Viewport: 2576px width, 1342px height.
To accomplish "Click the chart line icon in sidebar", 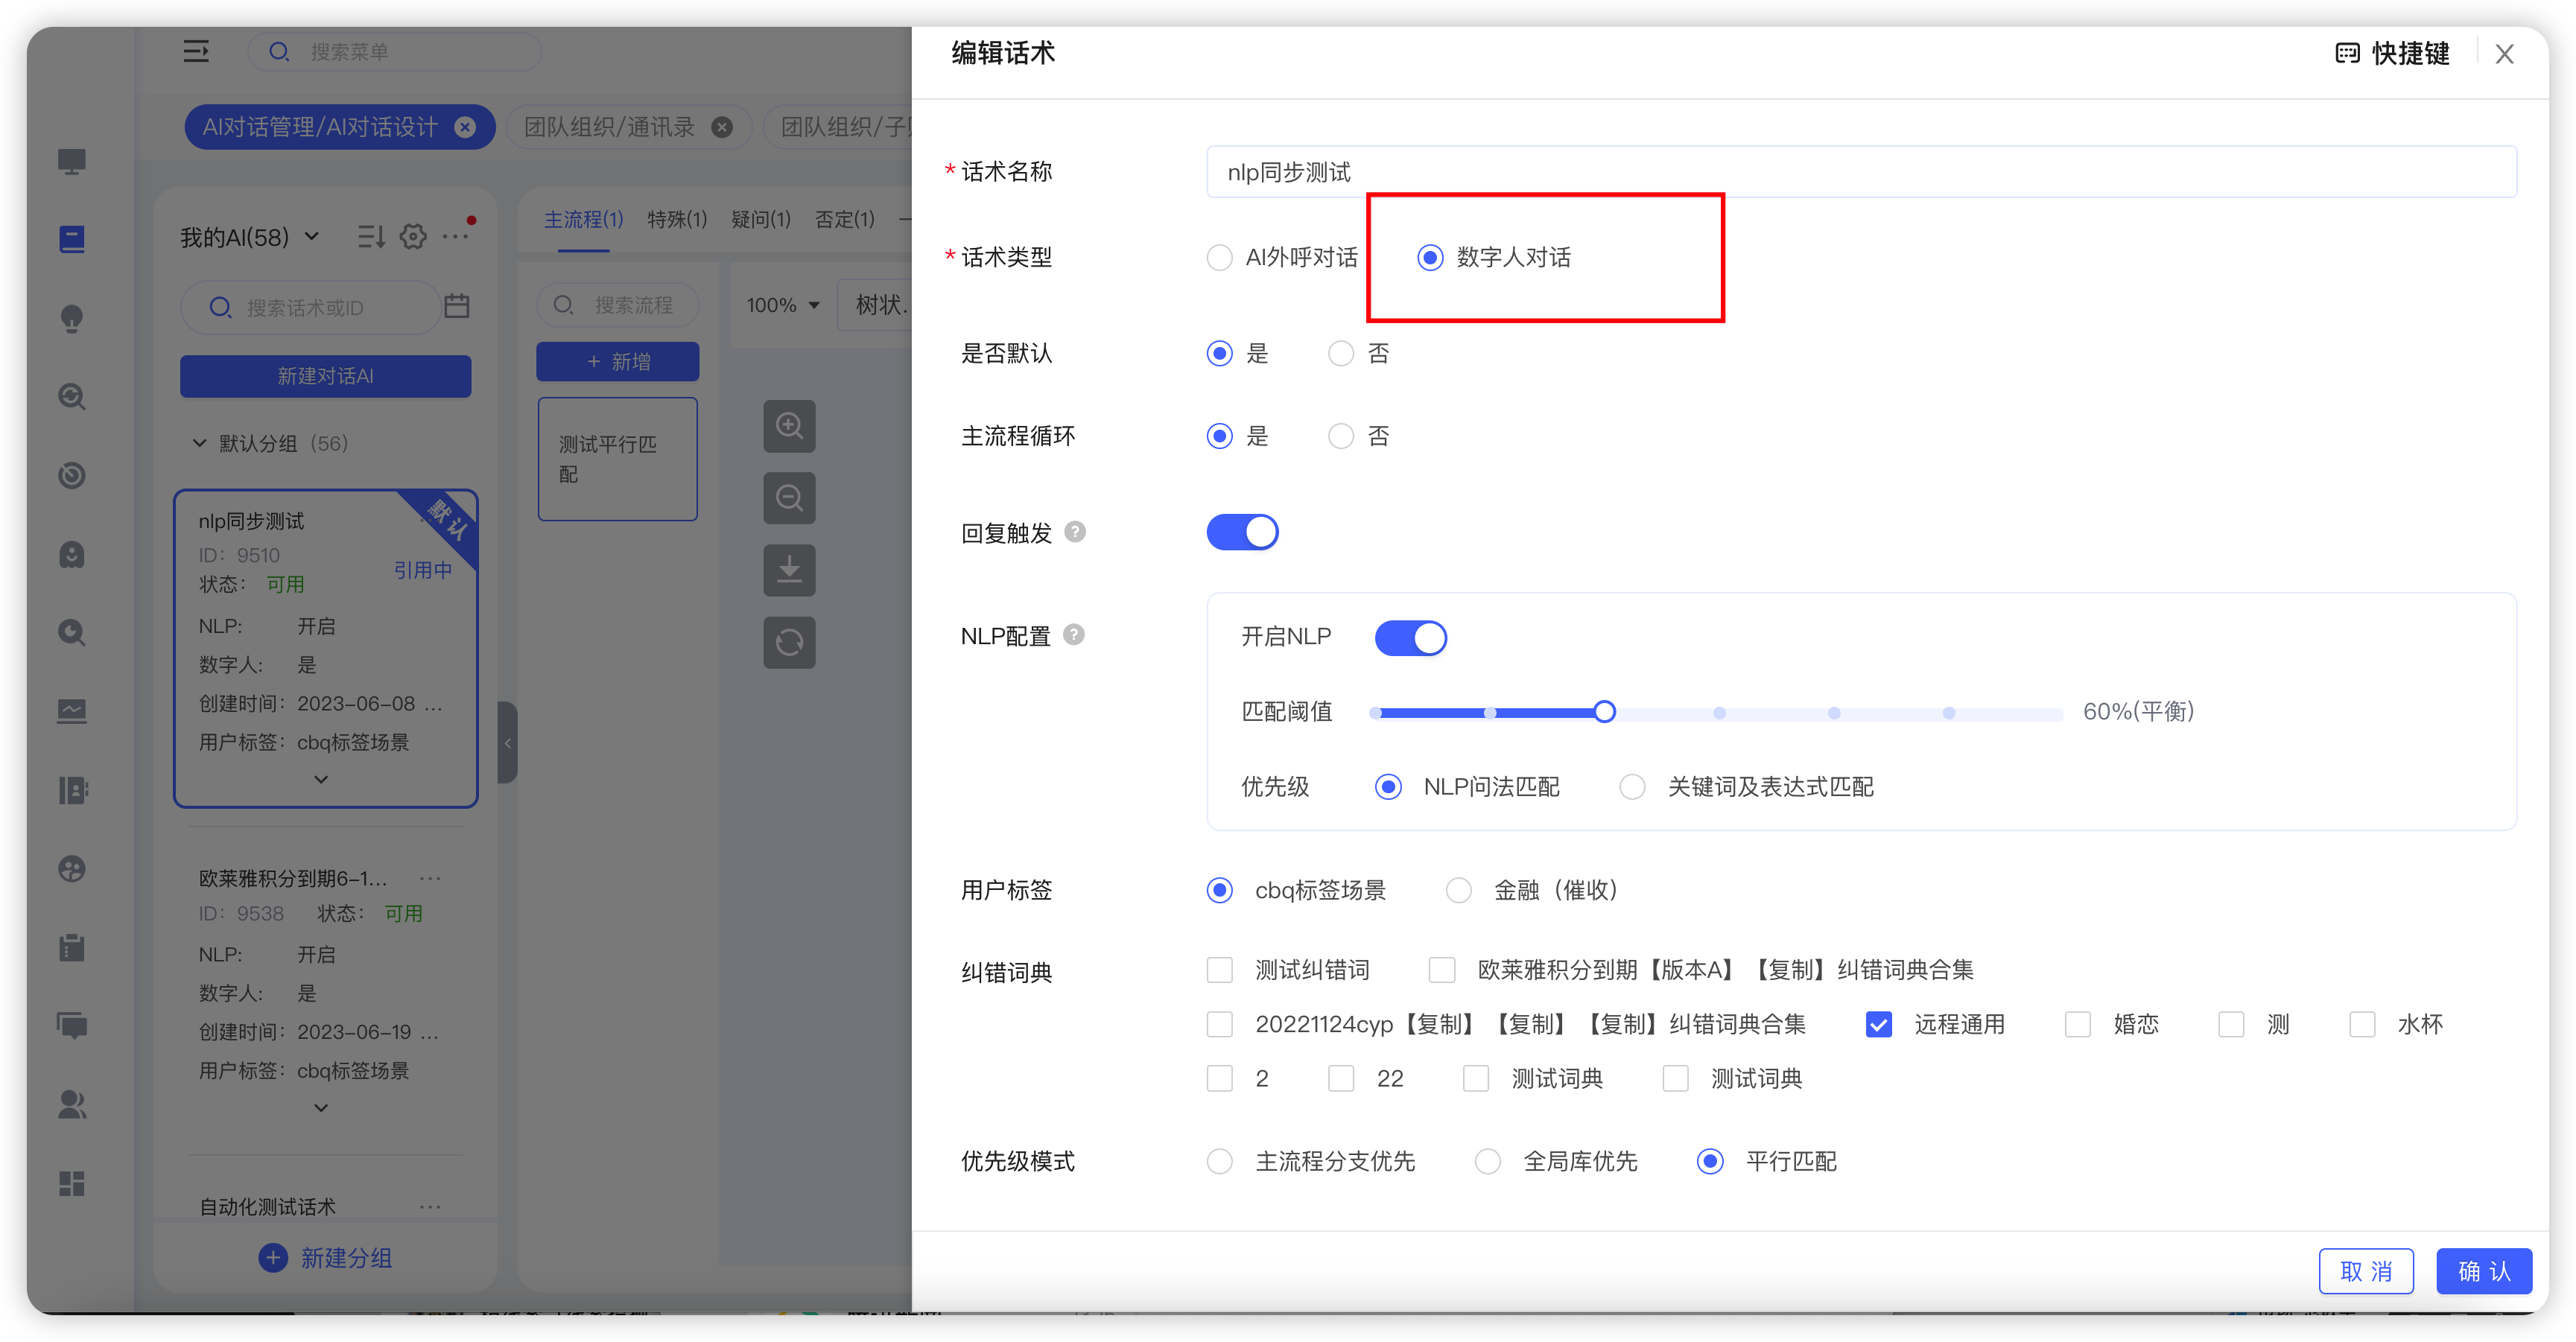I will point(71,711).
